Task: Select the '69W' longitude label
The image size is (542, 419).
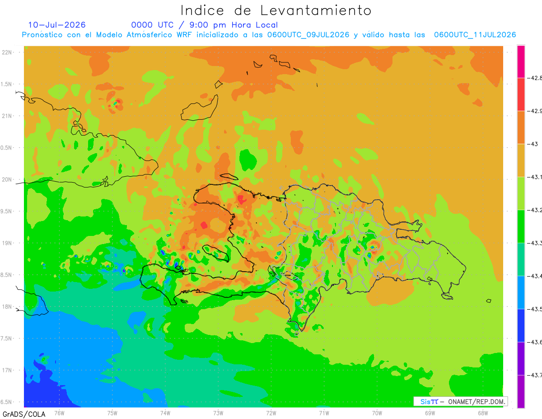Action: click(x=430, y=413)
